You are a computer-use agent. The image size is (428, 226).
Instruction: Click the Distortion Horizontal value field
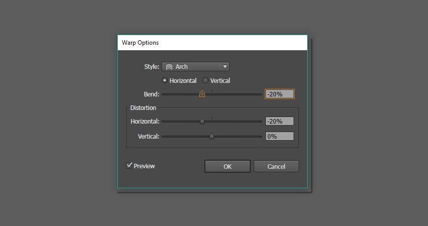point(279,121)
